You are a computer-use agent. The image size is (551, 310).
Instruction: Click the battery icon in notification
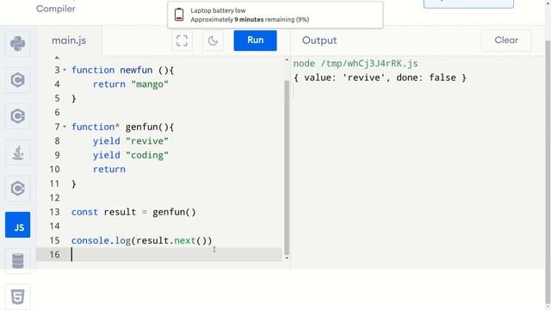(x=179, y=15)
